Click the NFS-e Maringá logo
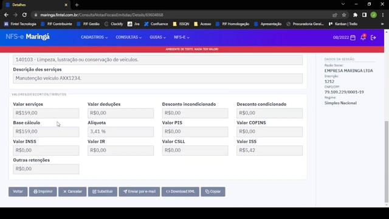This screenshot has height=219, width=389. (27, 36)
